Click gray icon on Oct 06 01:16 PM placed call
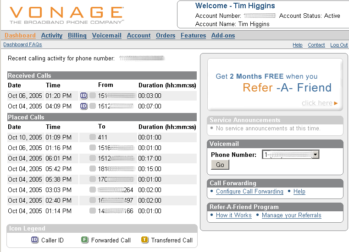The height and width of the screenshot is (252, 349). pos(93,147)
